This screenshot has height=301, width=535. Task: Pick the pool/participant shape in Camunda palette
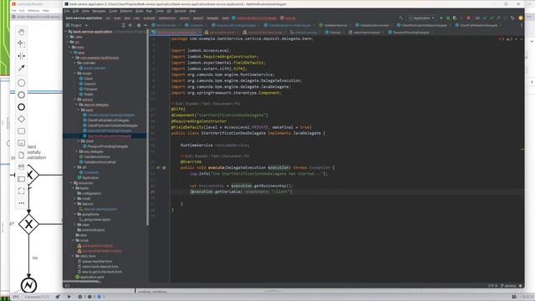(x=21, y=179)
